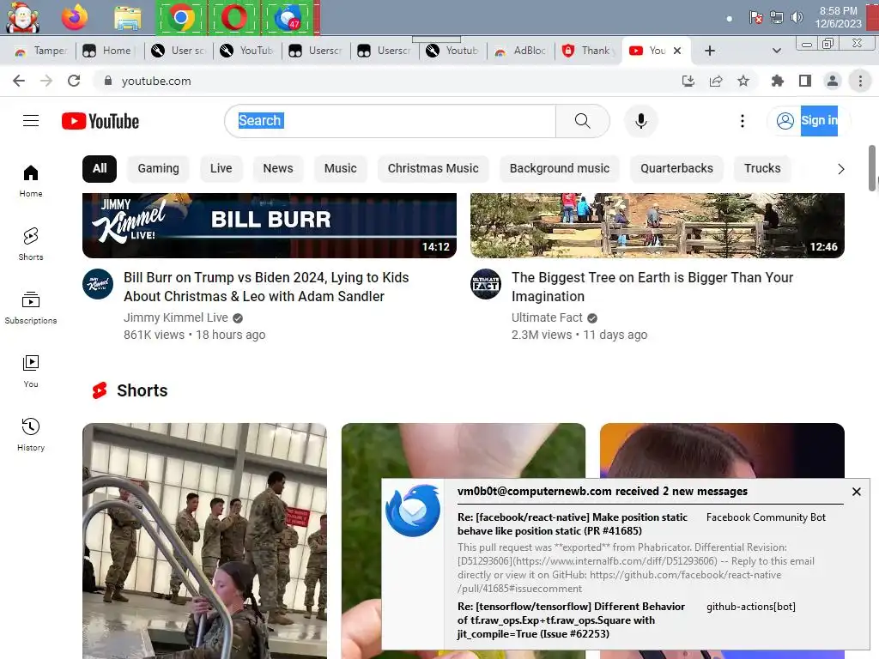Start voice search with microphone

(640, 120)
